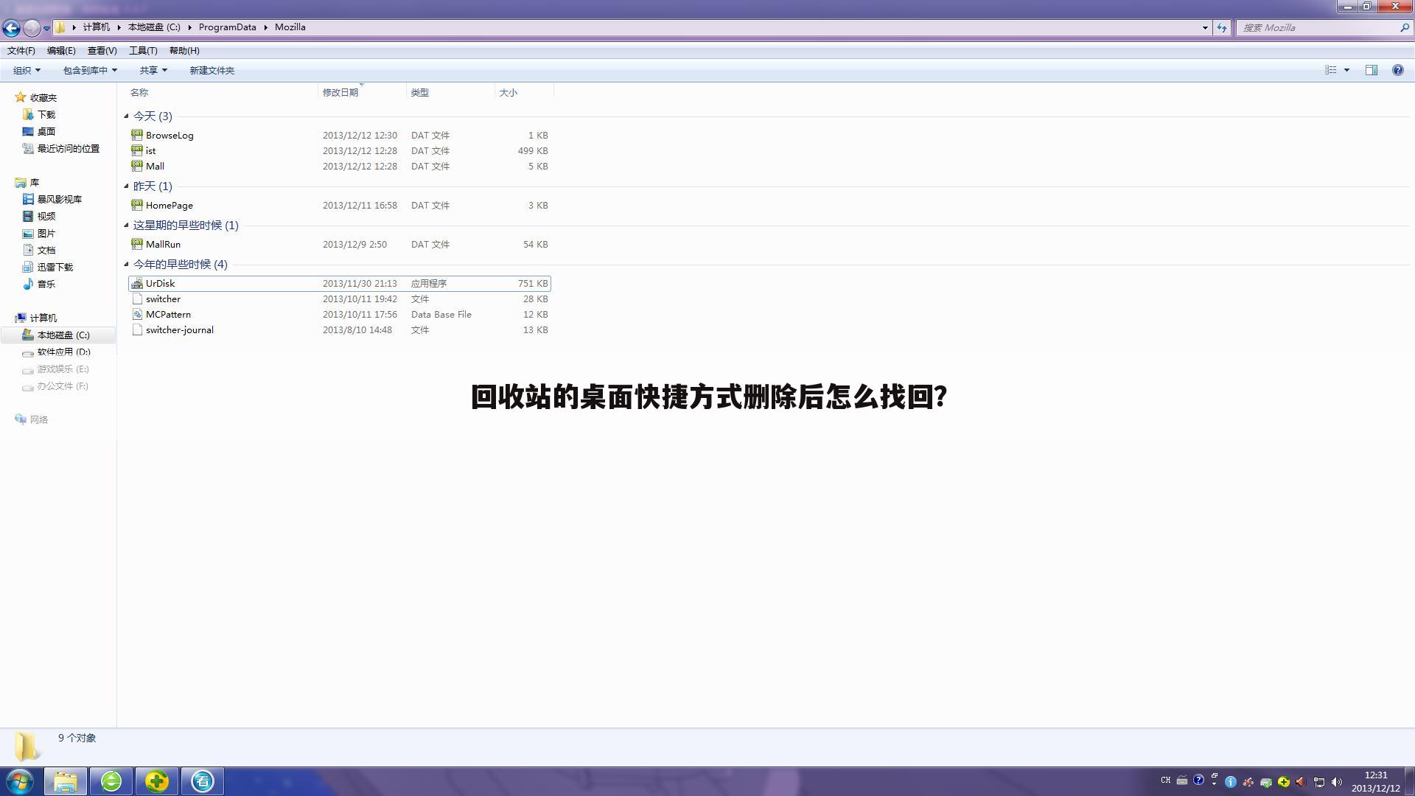1415x796 pixels.
Task: Click the 新建文件夹 button
Action: (212, 70)
